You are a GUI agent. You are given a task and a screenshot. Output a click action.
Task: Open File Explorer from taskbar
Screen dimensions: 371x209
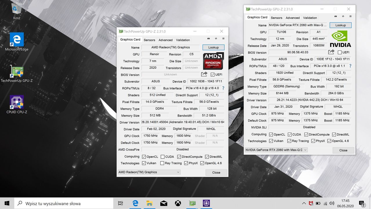tap(149, 203)
